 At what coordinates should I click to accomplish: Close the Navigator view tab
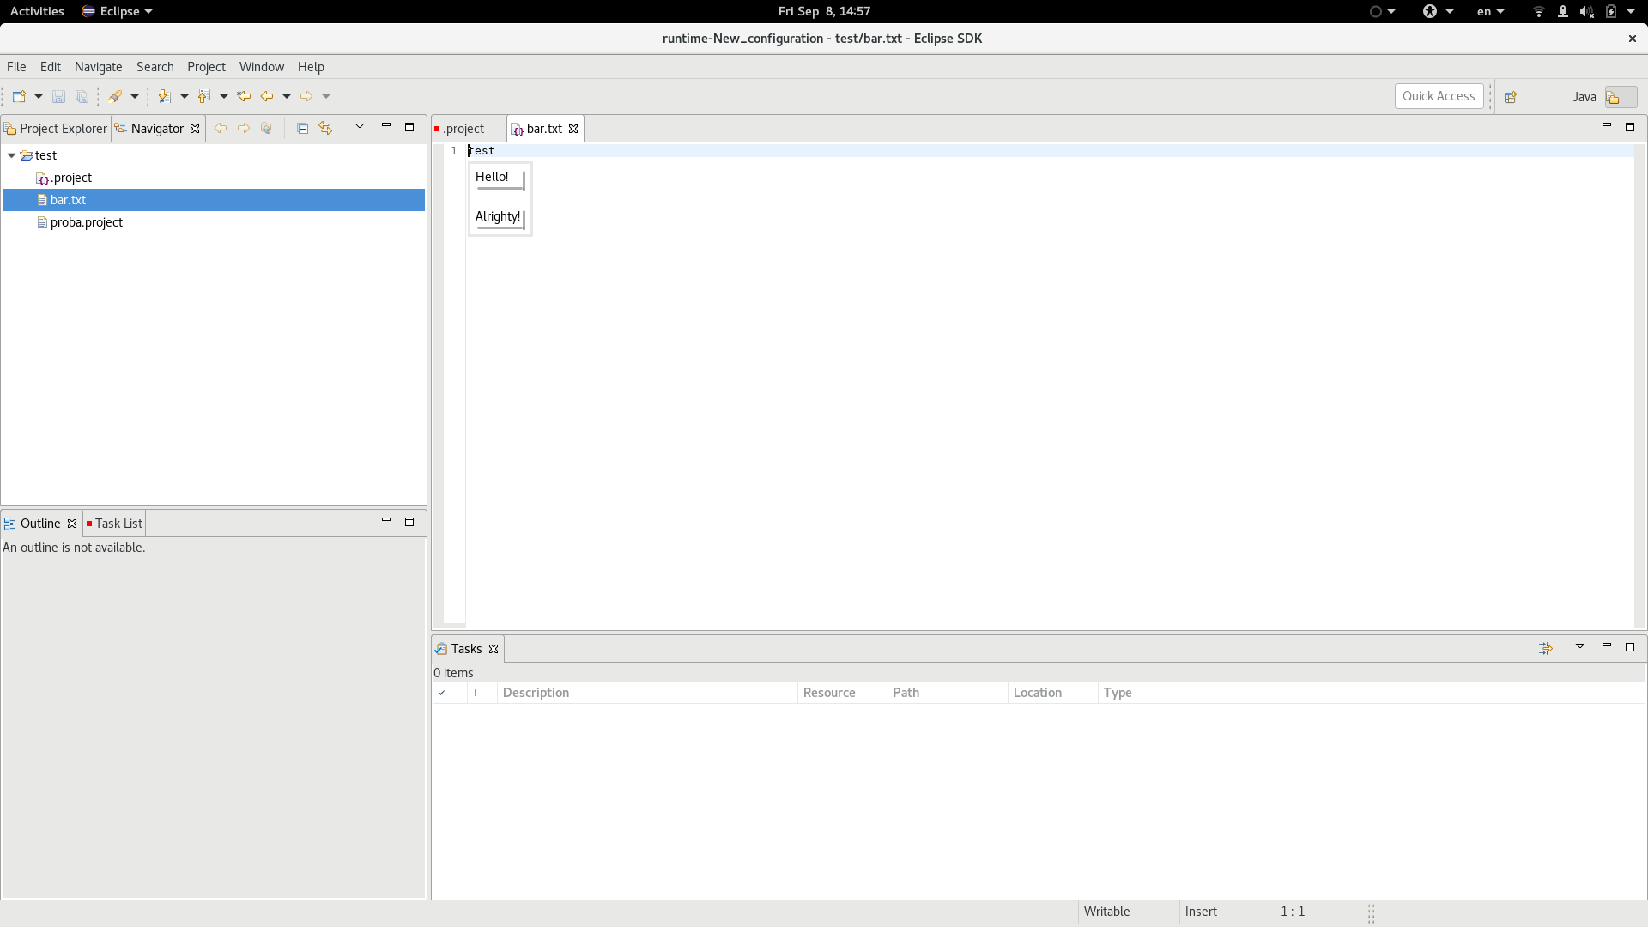pos(195,129)
